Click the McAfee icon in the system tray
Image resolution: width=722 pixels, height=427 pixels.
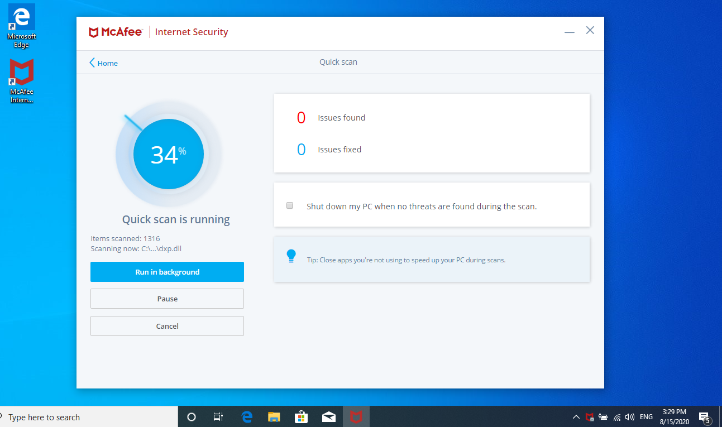click(590, 417)
